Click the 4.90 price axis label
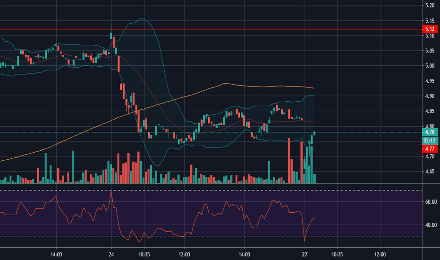440x260 pixels. [x=430, y=96]
